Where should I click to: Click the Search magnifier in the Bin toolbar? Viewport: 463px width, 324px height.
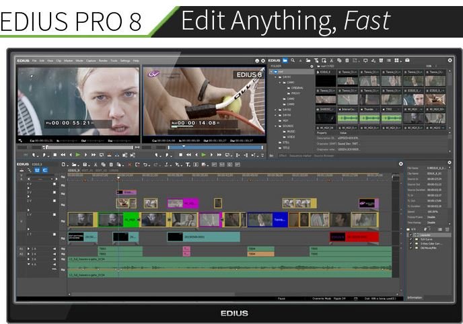(x=293, y=60)
